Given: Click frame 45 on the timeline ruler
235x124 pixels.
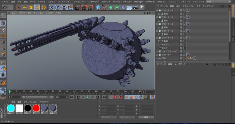Looking at the screenshot, I should (75, 91).
